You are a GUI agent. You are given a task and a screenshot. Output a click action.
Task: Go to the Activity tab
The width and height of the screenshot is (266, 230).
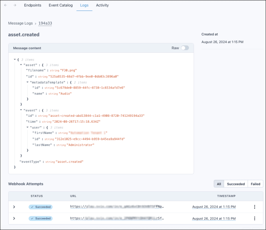click(102, 5)
